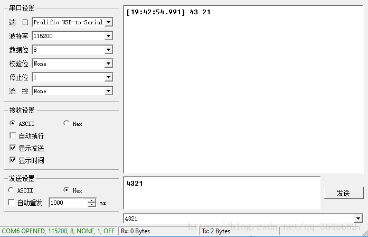The image size is (368, 237).
Task: Decrease the resend interval with the down arrow
Action: pyautogui.click(x=92, y=205)
